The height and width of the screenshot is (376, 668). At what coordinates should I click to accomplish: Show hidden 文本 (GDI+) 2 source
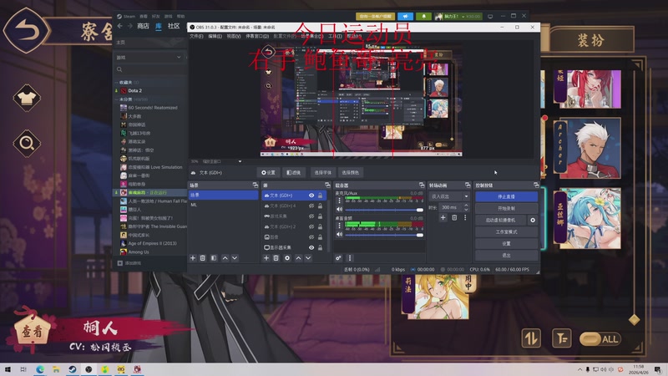tap(311, 226)
